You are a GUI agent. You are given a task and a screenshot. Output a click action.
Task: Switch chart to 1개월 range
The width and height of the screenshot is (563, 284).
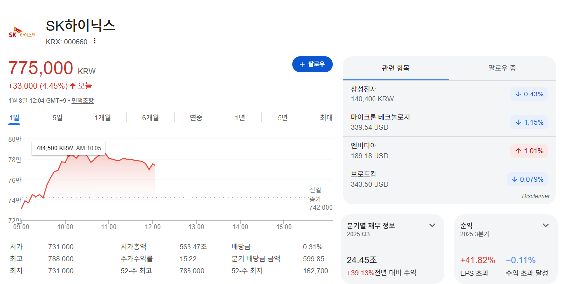click(x=102, y=118)
